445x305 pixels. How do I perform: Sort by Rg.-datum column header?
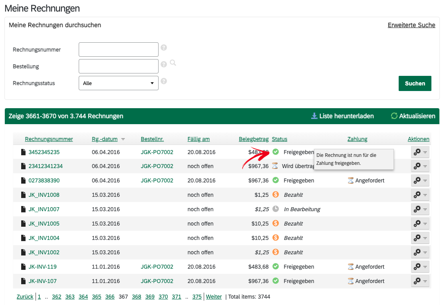104,139
